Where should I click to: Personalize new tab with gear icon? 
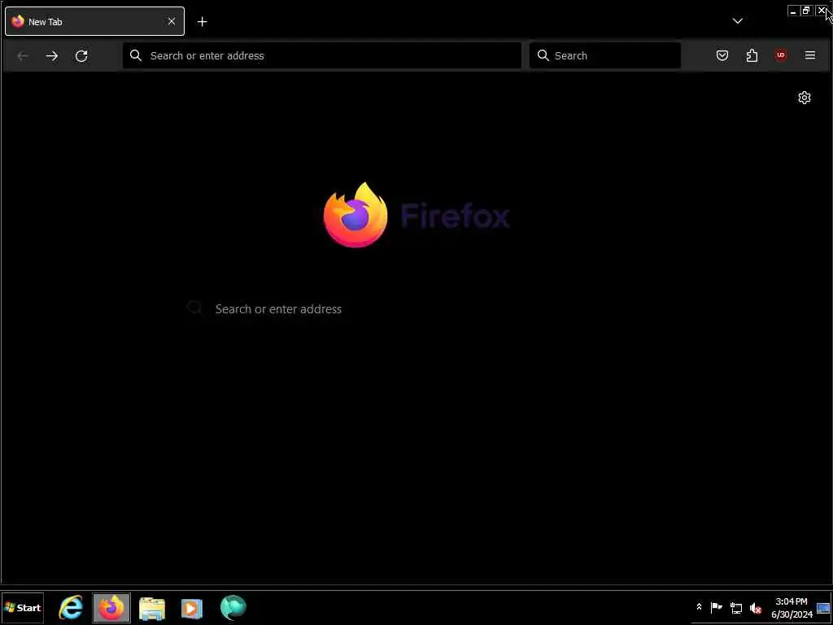pos(805,98)
